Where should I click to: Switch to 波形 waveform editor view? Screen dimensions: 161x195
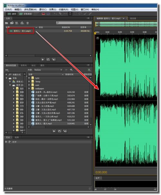pos(12,14)
